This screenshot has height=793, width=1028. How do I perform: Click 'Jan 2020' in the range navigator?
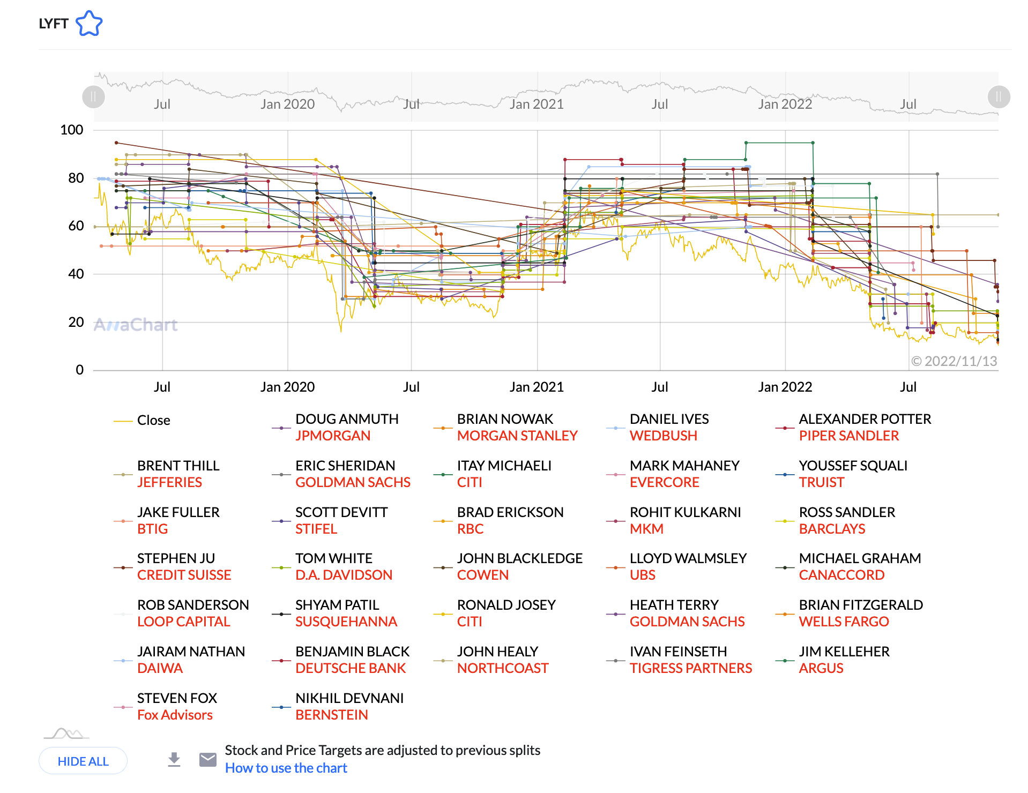pyautogui.click(x=287, y=104)
